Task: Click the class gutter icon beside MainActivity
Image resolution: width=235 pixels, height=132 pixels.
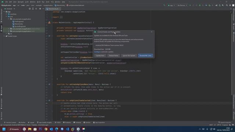Action: (49, 23)
